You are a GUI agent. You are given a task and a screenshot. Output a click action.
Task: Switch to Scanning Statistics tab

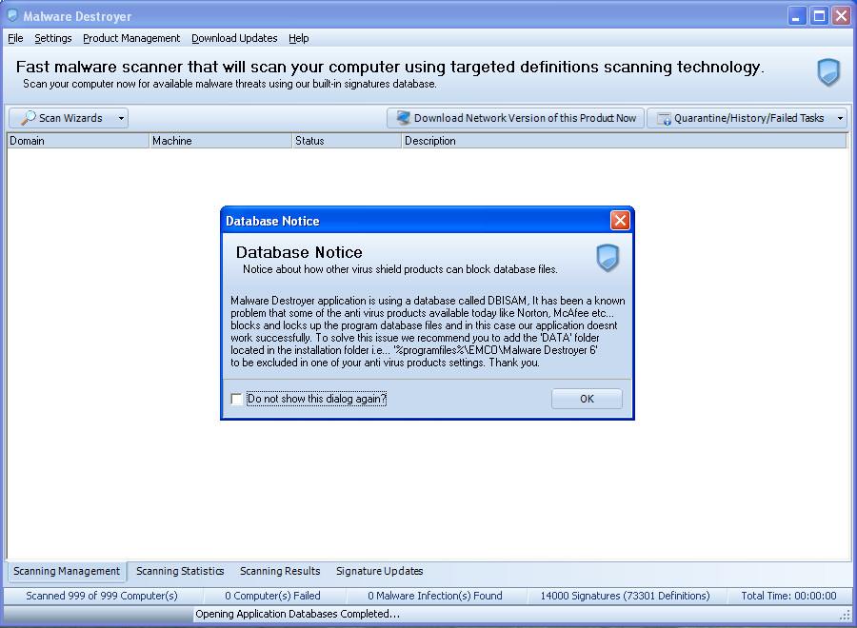click(x=180, y=571)
